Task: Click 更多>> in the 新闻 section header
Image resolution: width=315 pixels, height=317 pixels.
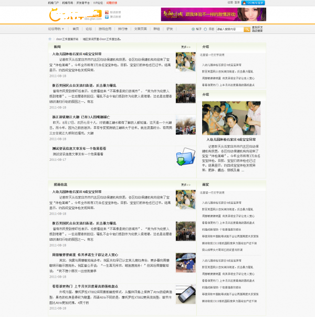Action: click(x=185, y=47)
